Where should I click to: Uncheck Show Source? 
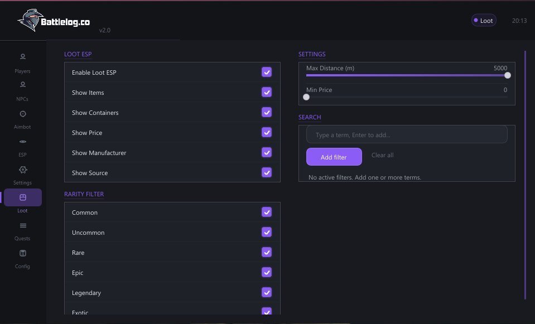coord(267,172)
